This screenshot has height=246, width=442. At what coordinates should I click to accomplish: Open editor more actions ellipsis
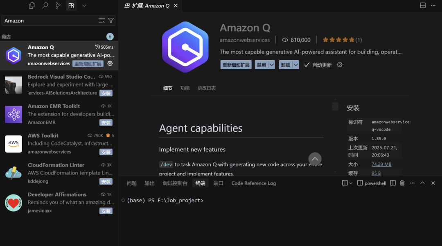point(433,5)
